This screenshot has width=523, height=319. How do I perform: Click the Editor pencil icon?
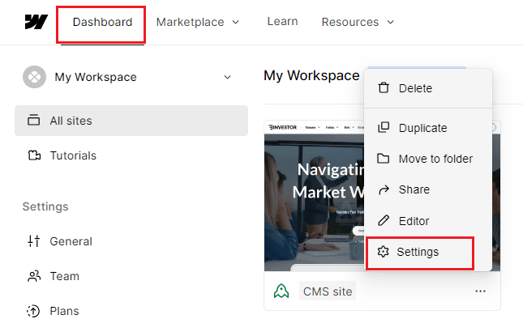(x=384, y=220)
